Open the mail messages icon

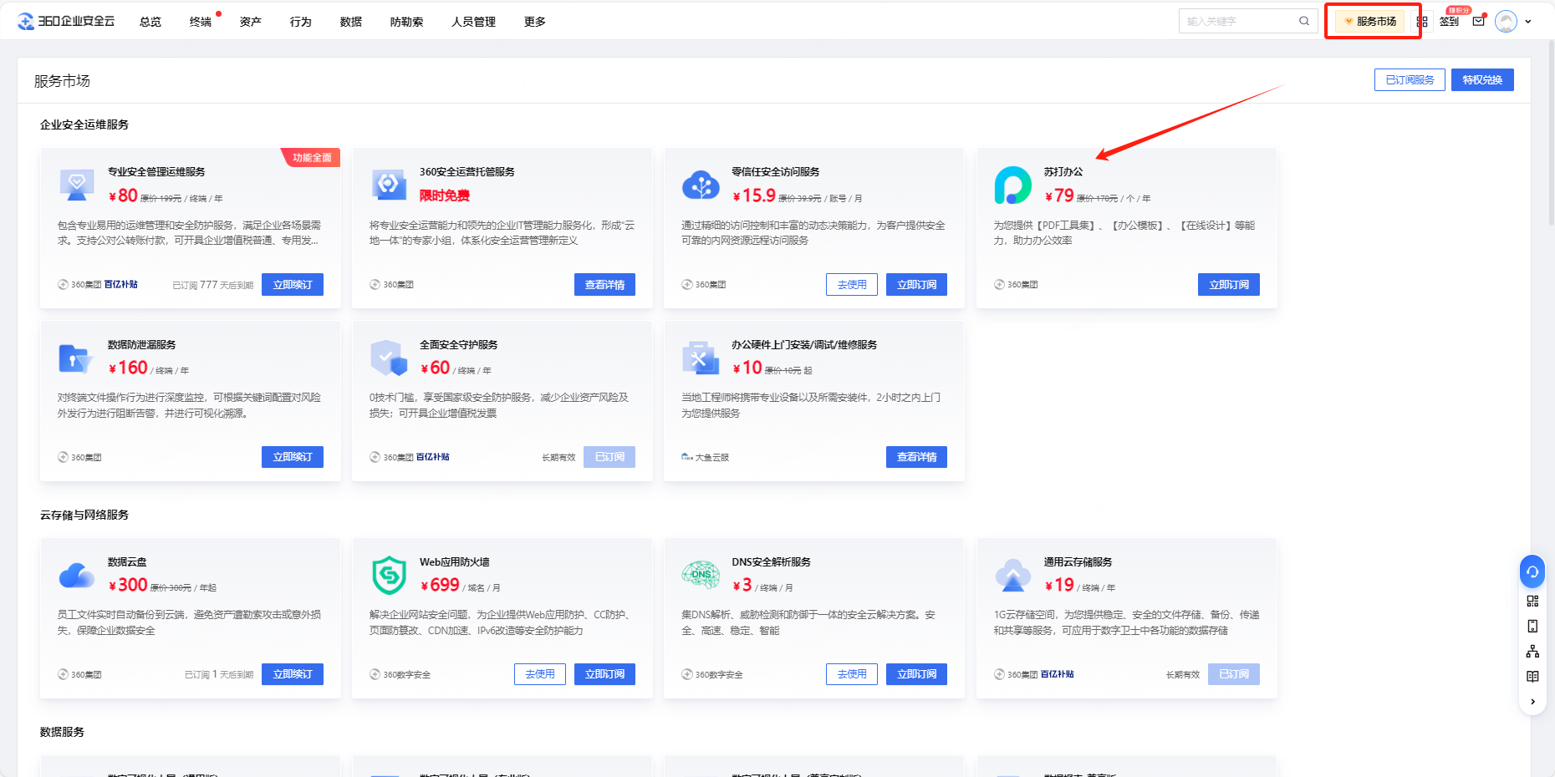coord(1479,21)
